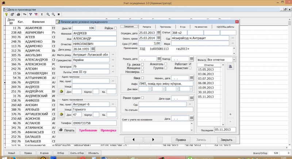Click the icon button beside Отметки list

230,66
